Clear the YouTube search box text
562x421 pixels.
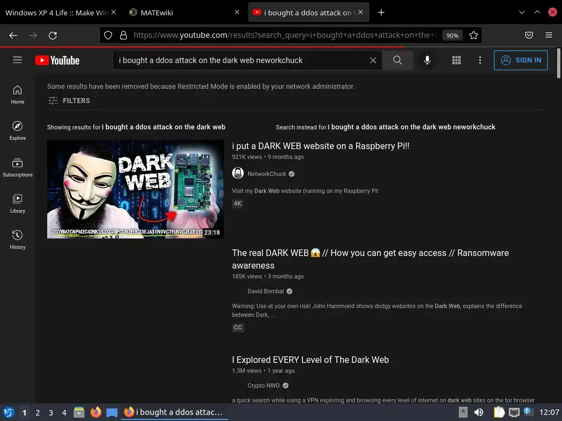tap(373, 60)
